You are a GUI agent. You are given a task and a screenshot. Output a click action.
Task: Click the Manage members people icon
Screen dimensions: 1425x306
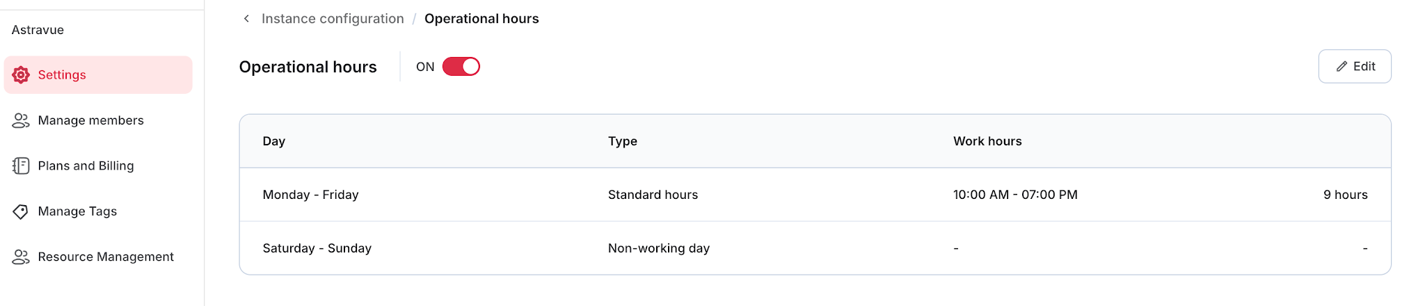click(x=21, y=120)
